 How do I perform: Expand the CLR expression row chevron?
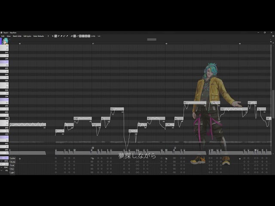point(2,164)
